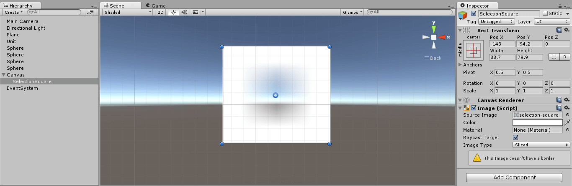
Task: Select the color eyedropper tool
Action: (567, 122)
